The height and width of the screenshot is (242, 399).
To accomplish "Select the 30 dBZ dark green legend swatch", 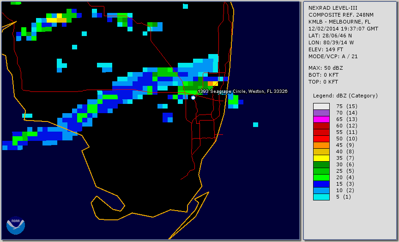I will click(321, 164).
